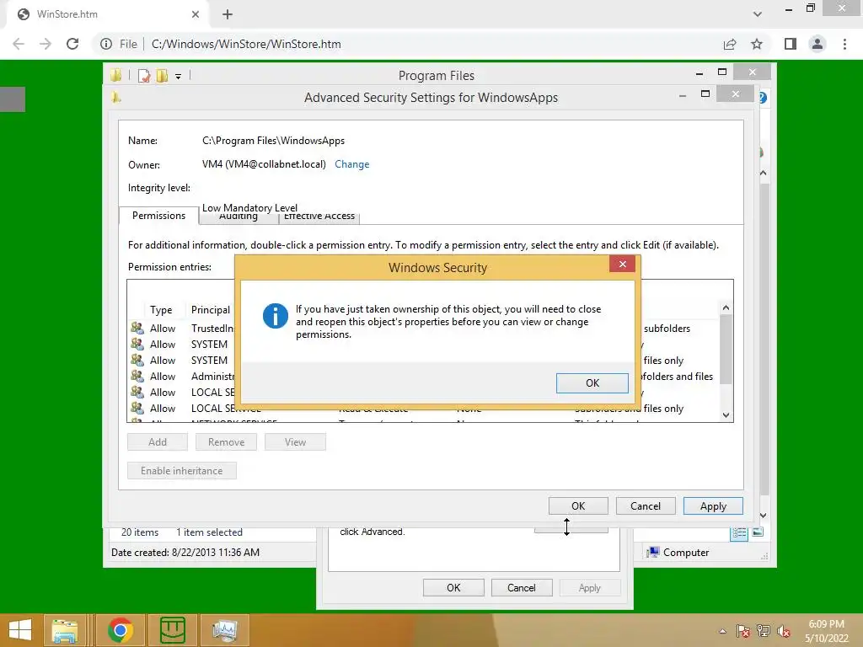The width and height of the screenshot is (863, 647).
Task: Open Help icon in Program Files window
Action: [763, 98]
